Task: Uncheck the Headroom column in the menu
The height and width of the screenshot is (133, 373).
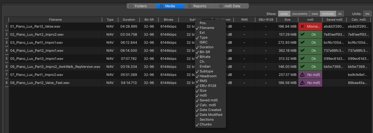Action: [208, 76]
